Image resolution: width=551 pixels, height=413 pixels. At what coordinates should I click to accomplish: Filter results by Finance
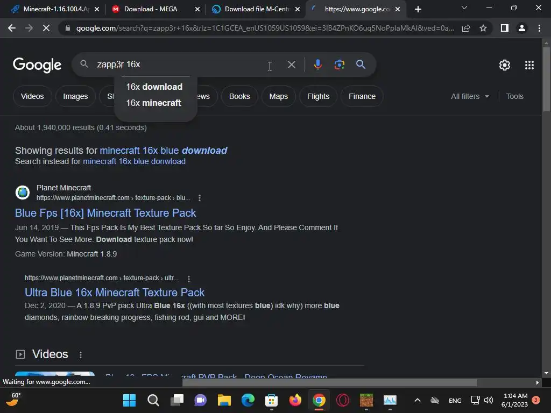click(362, 96)
